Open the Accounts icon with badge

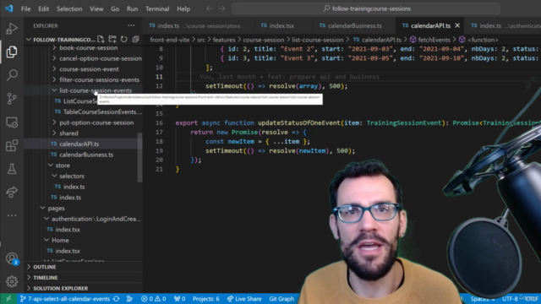coord(11,258)
